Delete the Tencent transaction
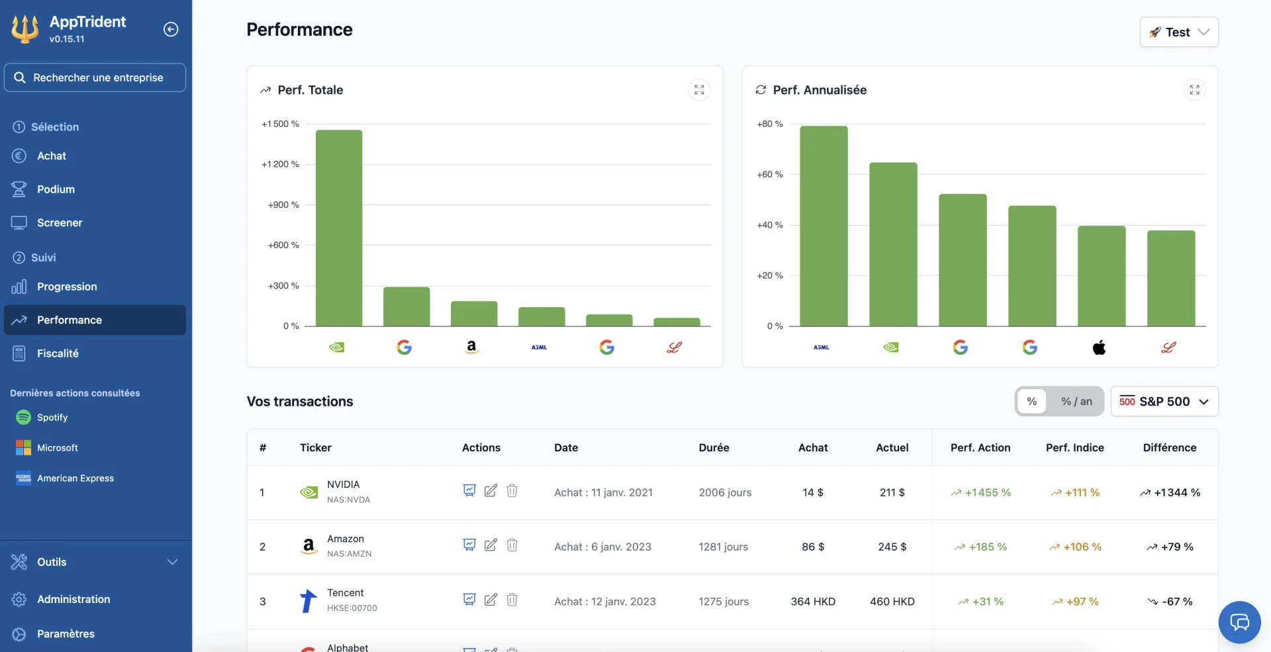Screen dimensions: 1271x652 (512, 600)
